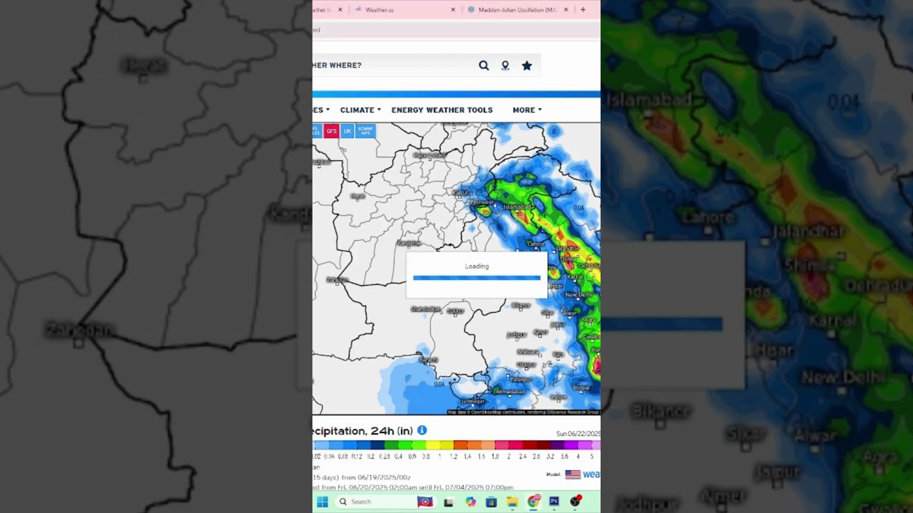
Task: Open Microsoft Store from the taskbar
Action: click(x=491, y=502)
